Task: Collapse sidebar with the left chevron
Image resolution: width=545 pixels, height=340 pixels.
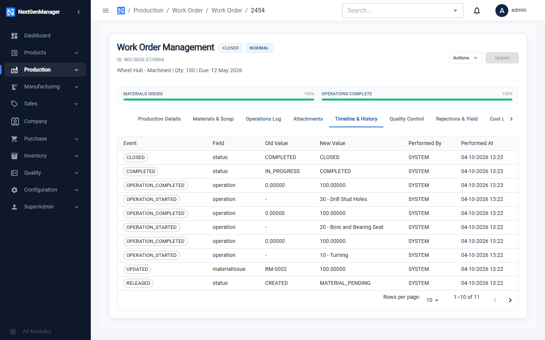Action: click(x=79, y=12)
